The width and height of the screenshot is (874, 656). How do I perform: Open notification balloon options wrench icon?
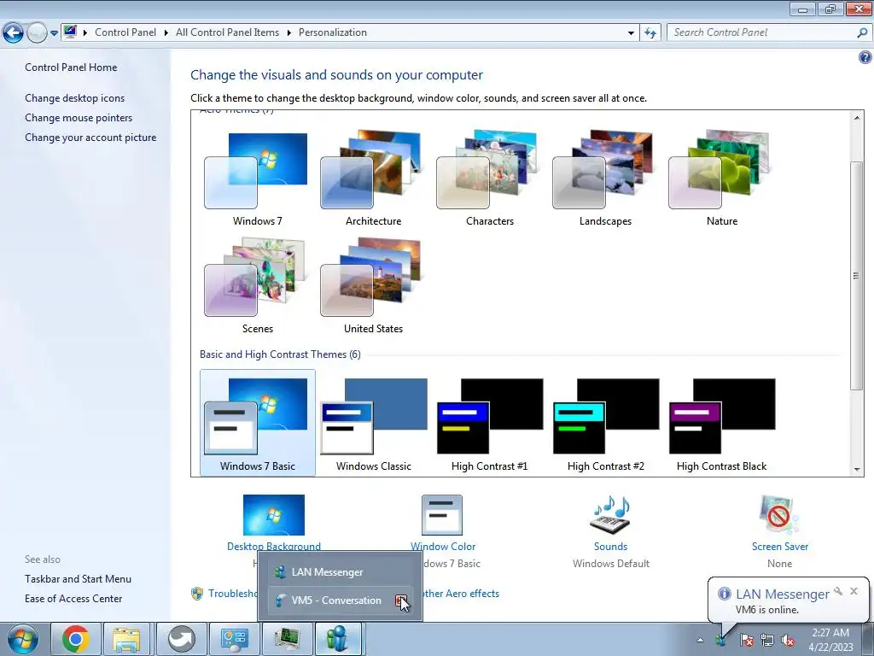pyautogui.click(x=838, y=591)
